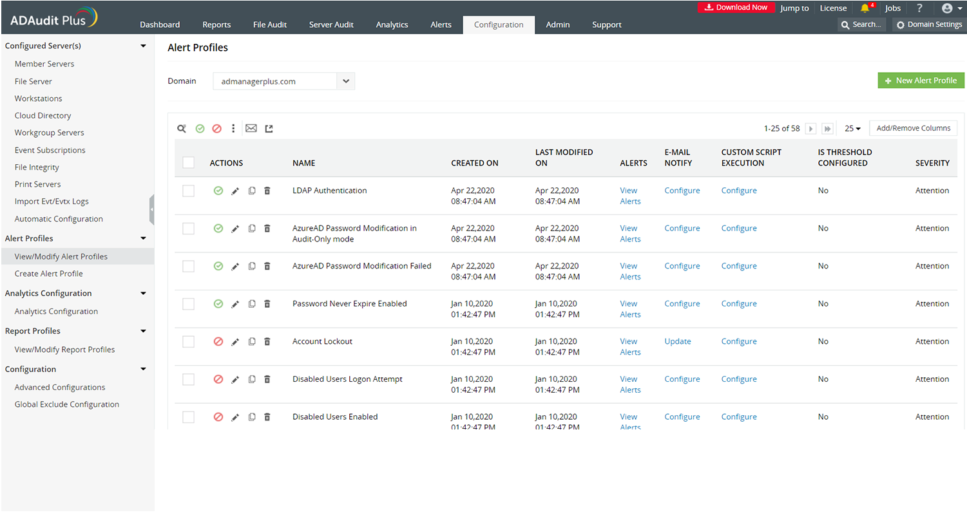The image size is (967, 517).
Task: Edit the LDAP Authentication alert profile
Action: pyautogui.click(x=235, y=191)
